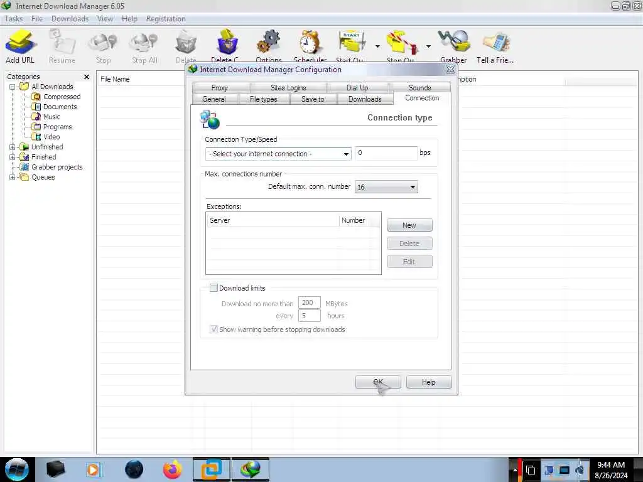
Task: Open Firefox from the taskbar
Action: (172, 469)
